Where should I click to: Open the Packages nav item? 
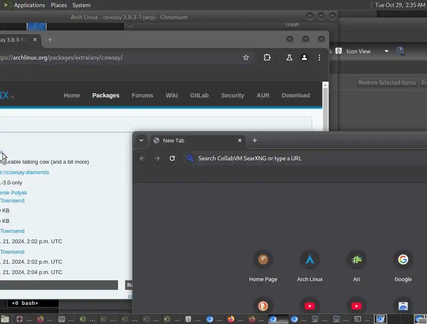click(x=105, y=95)
